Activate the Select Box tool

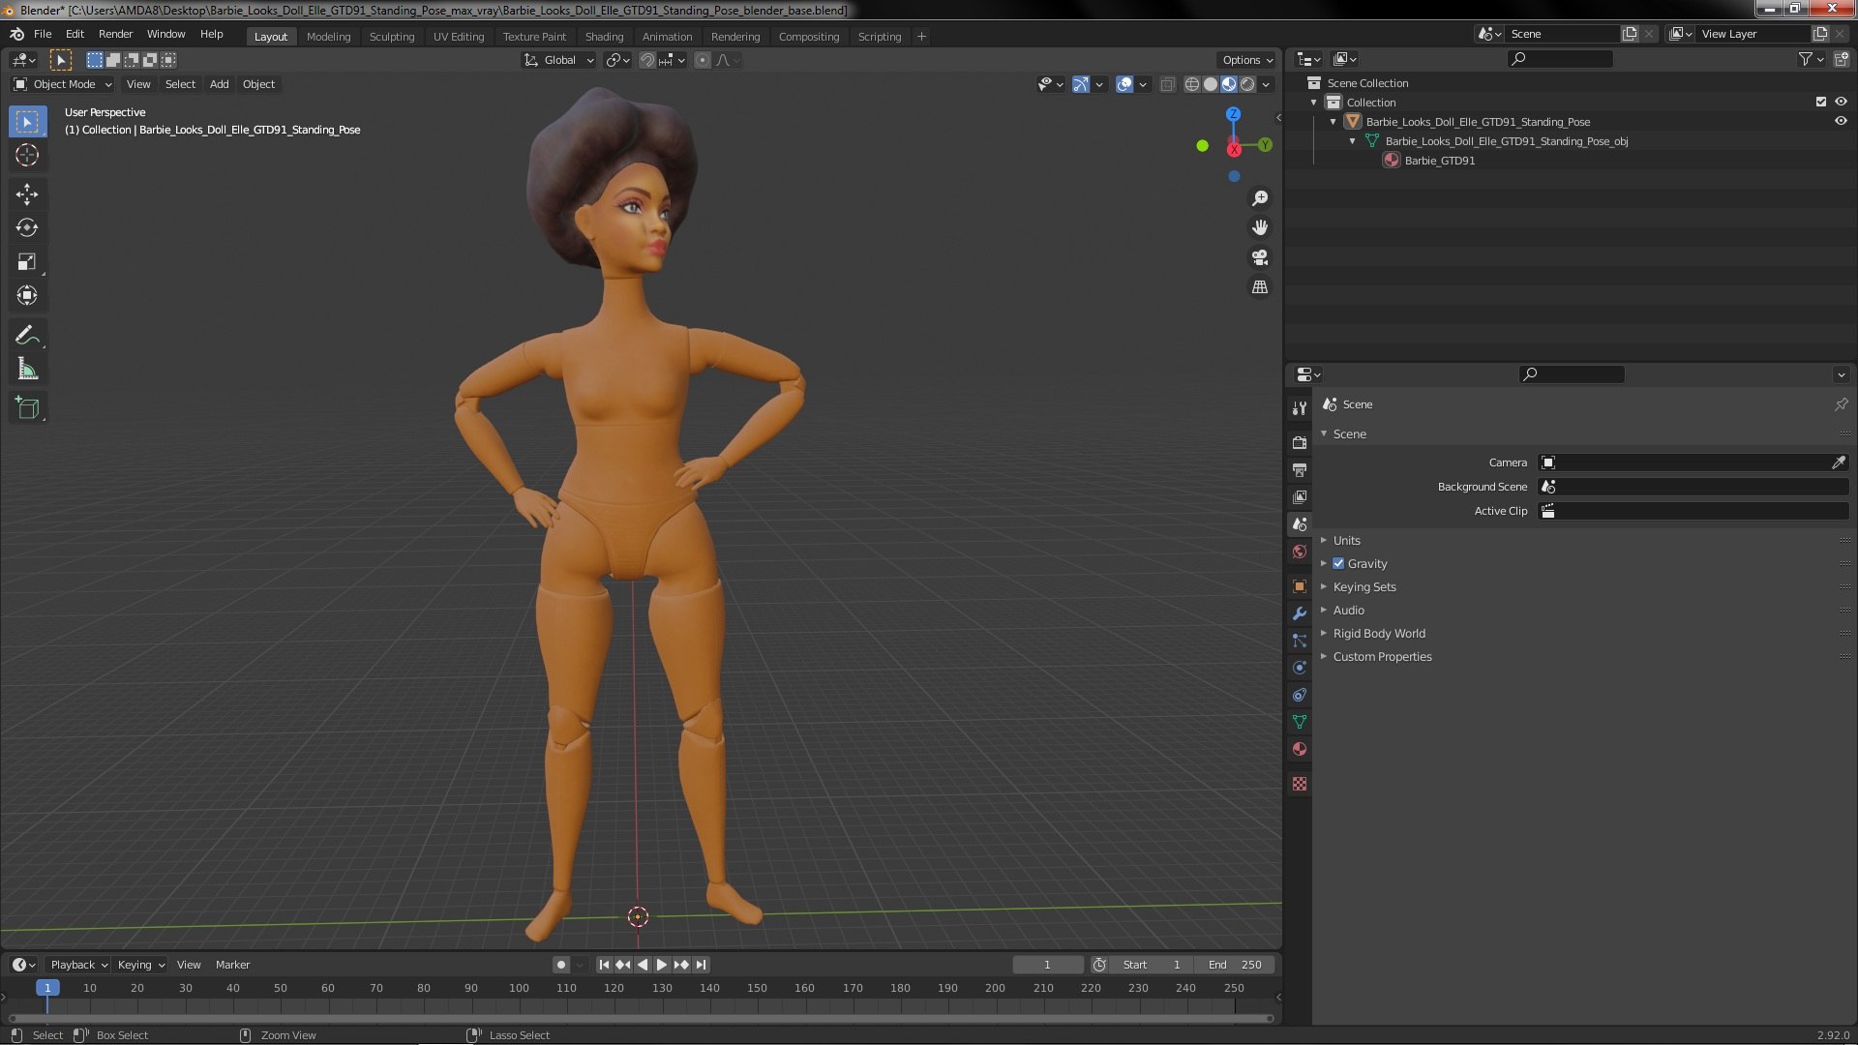coord(27,121)
